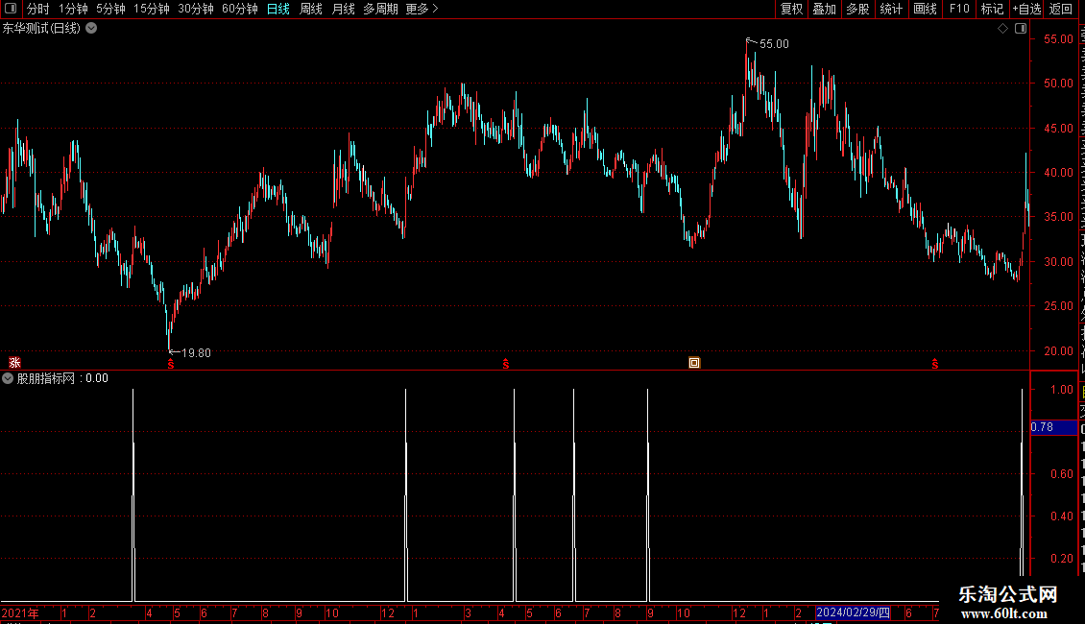This screenshot has width=1085, height=624.
Task: Click the 30.00 price axis label
Action: 1059,262
